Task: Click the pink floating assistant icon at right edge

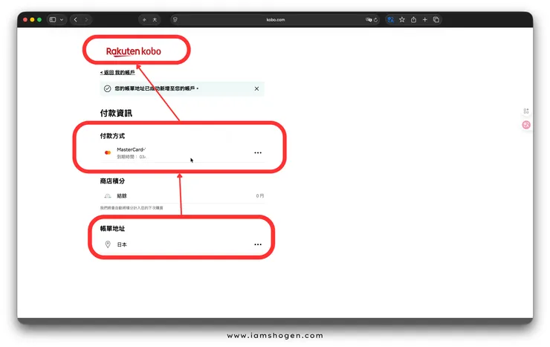Action: tap(526, 125)
